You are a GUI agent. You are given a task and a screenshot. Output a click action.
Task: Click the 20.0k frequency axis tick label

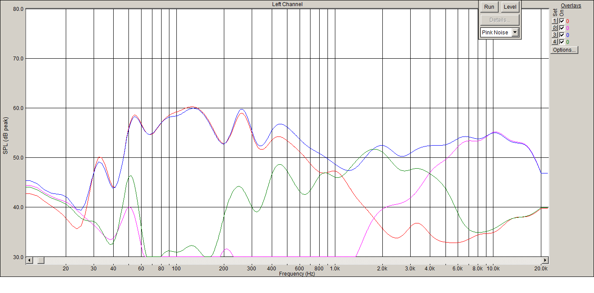(x=541, y=269)
